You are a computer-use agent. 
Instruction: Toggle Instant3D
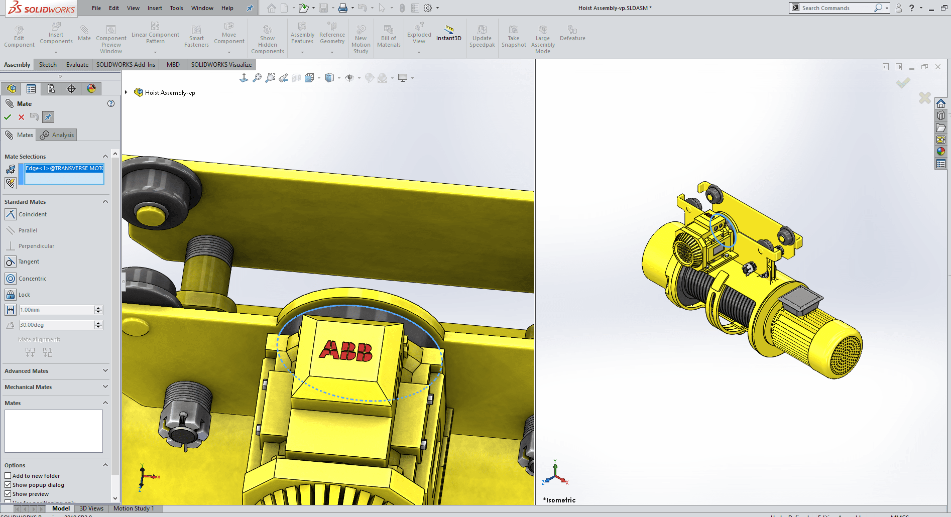click(448, 34)
